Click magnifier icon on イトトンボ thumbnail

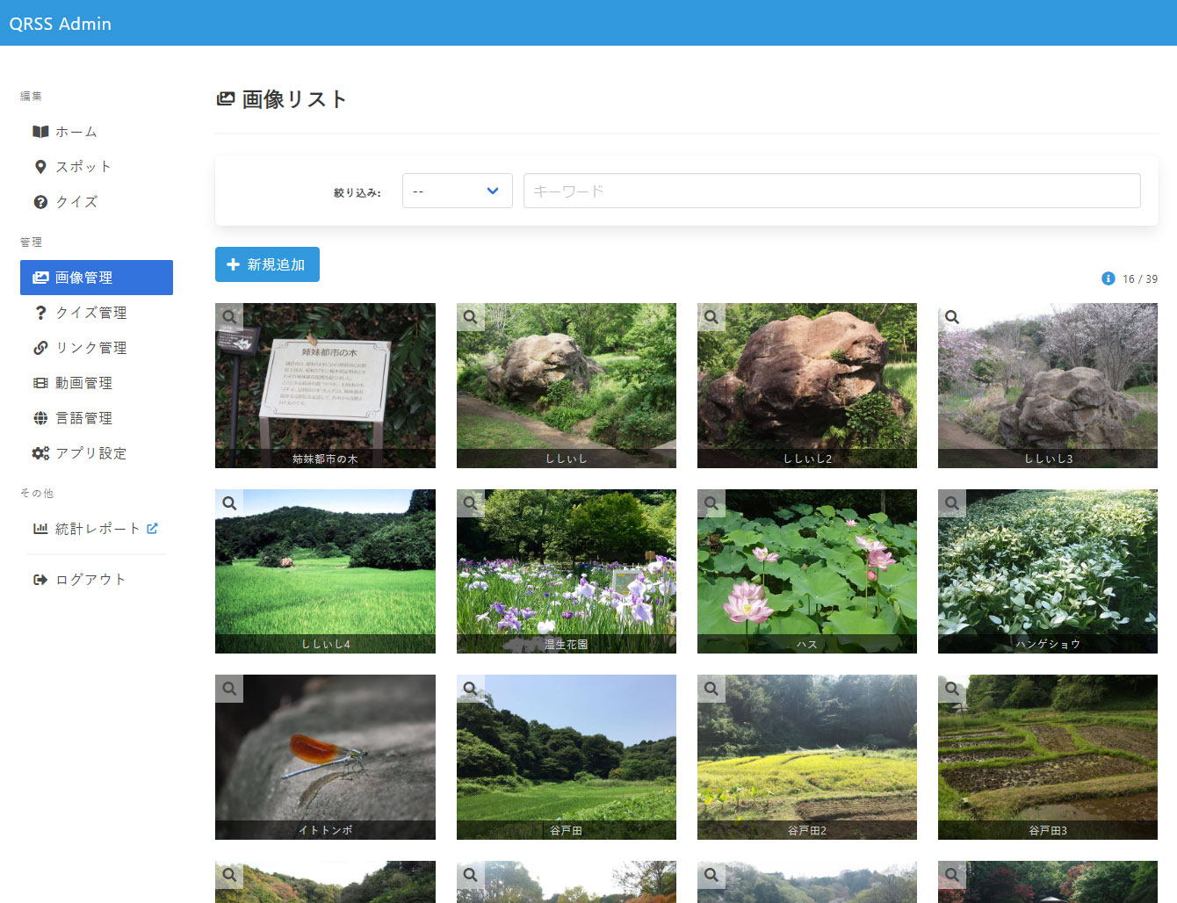tap(229, 689)
